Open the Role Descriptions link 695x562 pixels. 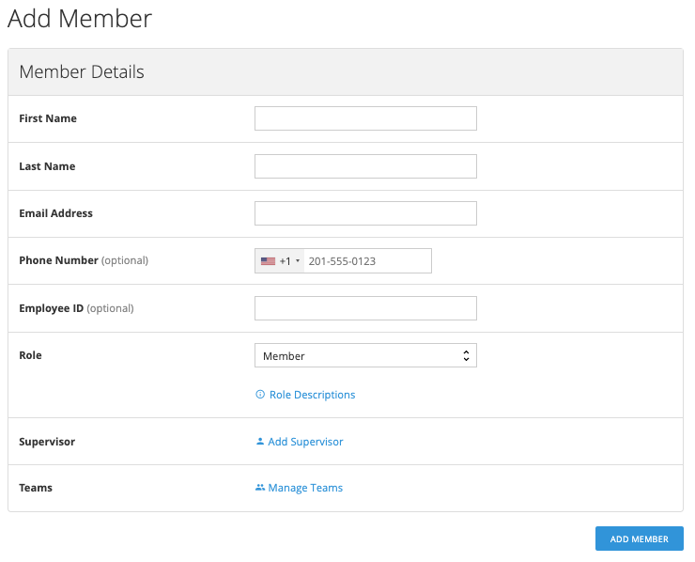[x=312, y=395]
